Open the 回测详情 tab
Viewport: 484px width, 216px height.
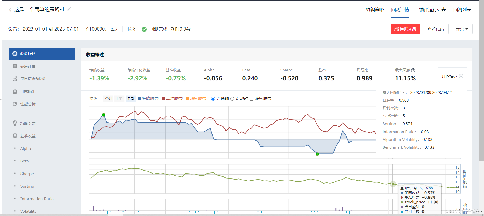(x=400, y=9)
